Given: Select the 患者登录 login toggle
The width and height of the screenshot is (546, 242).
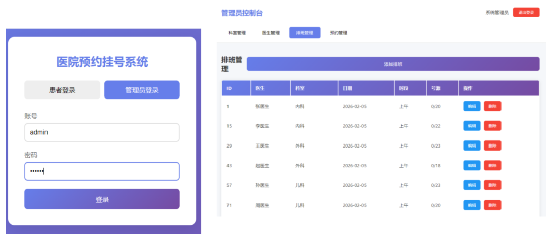Looking at the screenshot, I should coord(62,90).
